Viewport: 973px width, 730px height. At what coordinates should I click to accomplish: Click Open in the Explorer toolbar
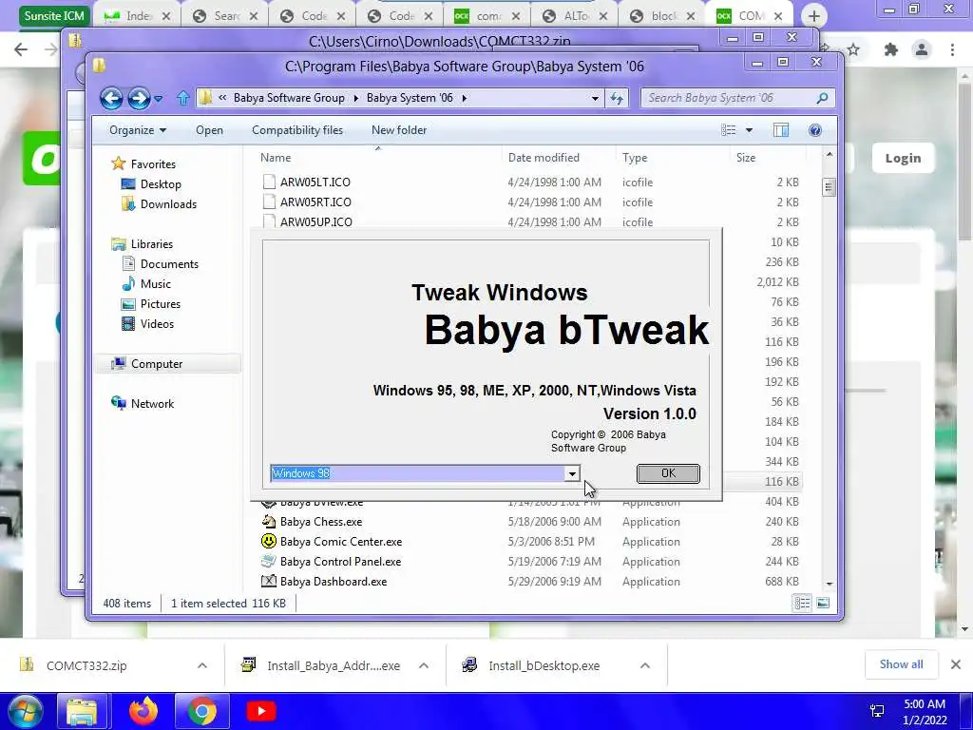point(209,130)
